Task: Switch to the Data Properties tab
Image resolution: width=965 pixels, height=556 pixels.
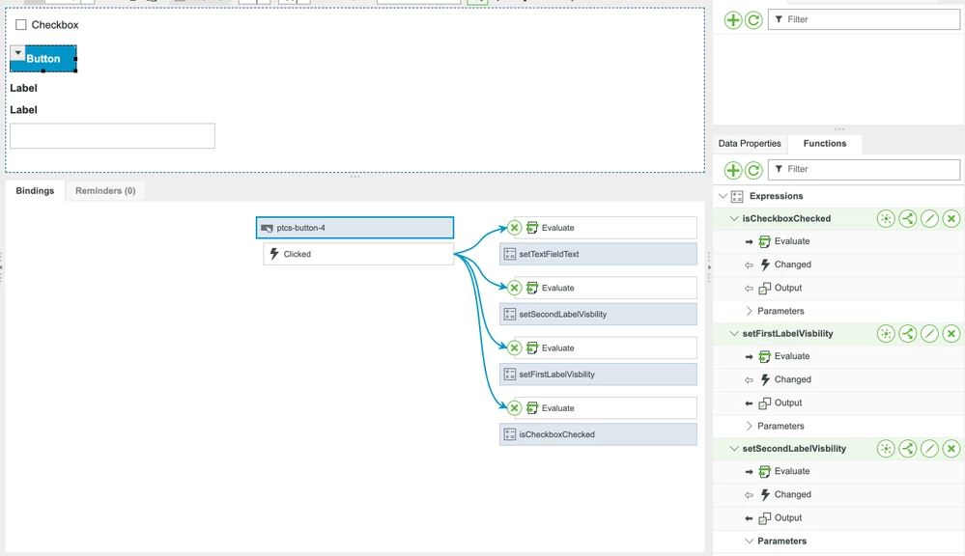Action: [749, 143]
